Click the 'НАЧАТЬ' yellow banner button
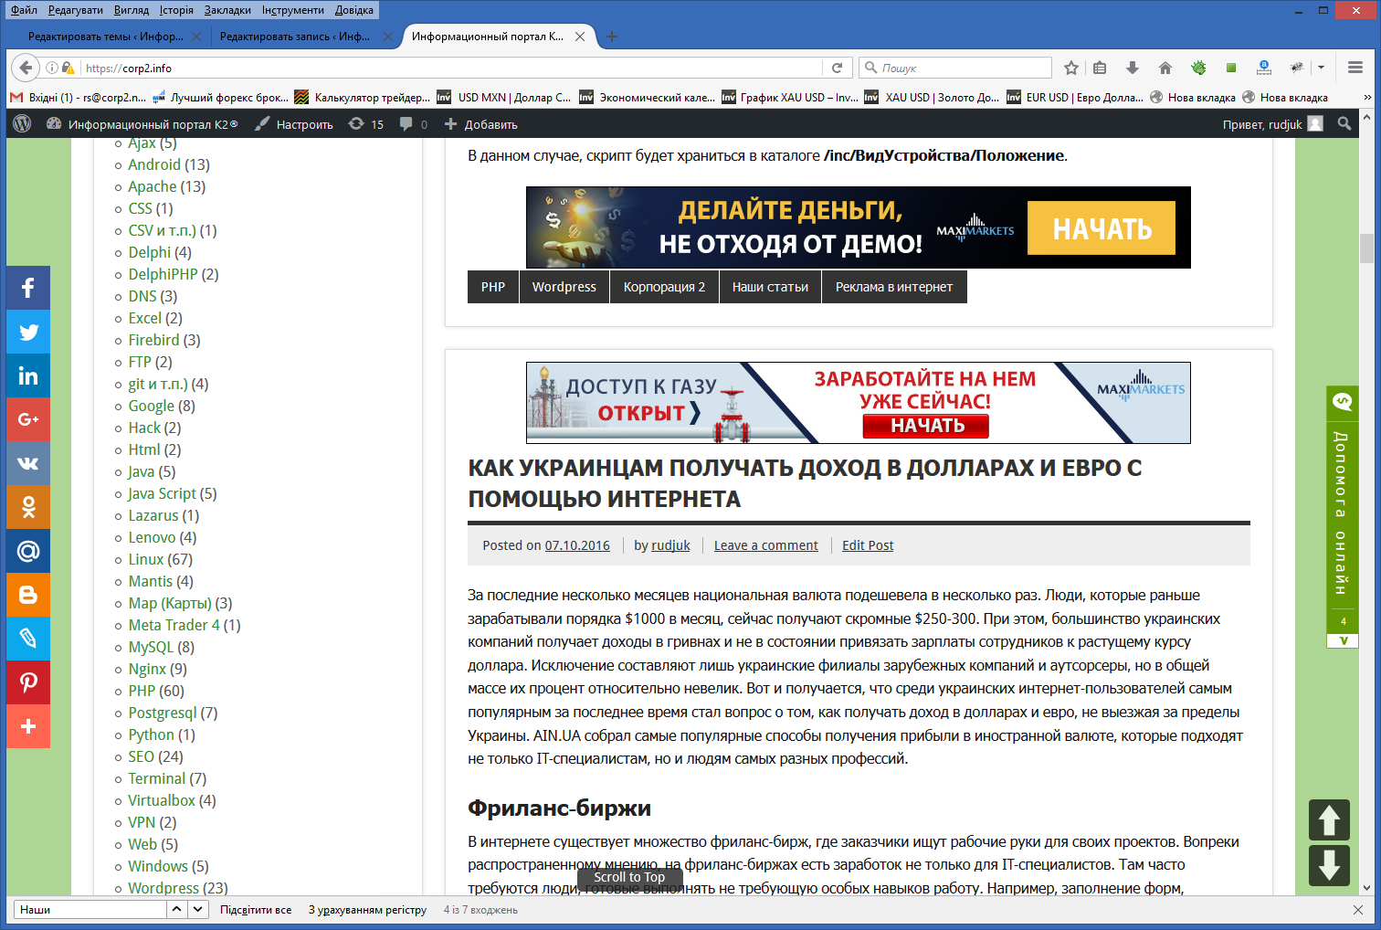This screenshot has width=1381, height=930. (x=1102, y=228)
